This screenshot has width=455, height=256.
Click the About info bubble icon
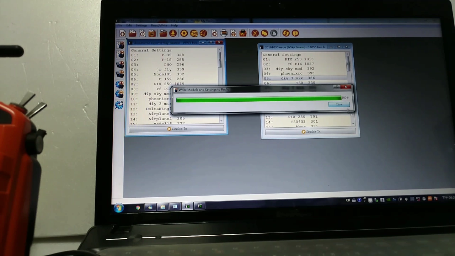point(295,33)
